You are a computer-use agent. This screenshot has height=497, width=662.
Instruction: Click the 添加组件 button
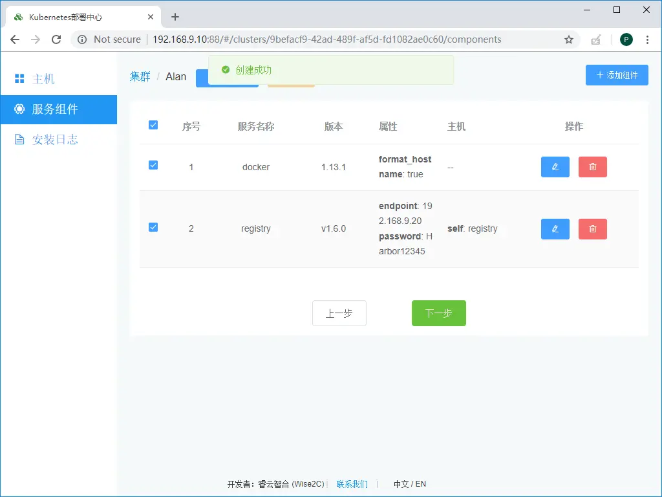tap(616, 75)
